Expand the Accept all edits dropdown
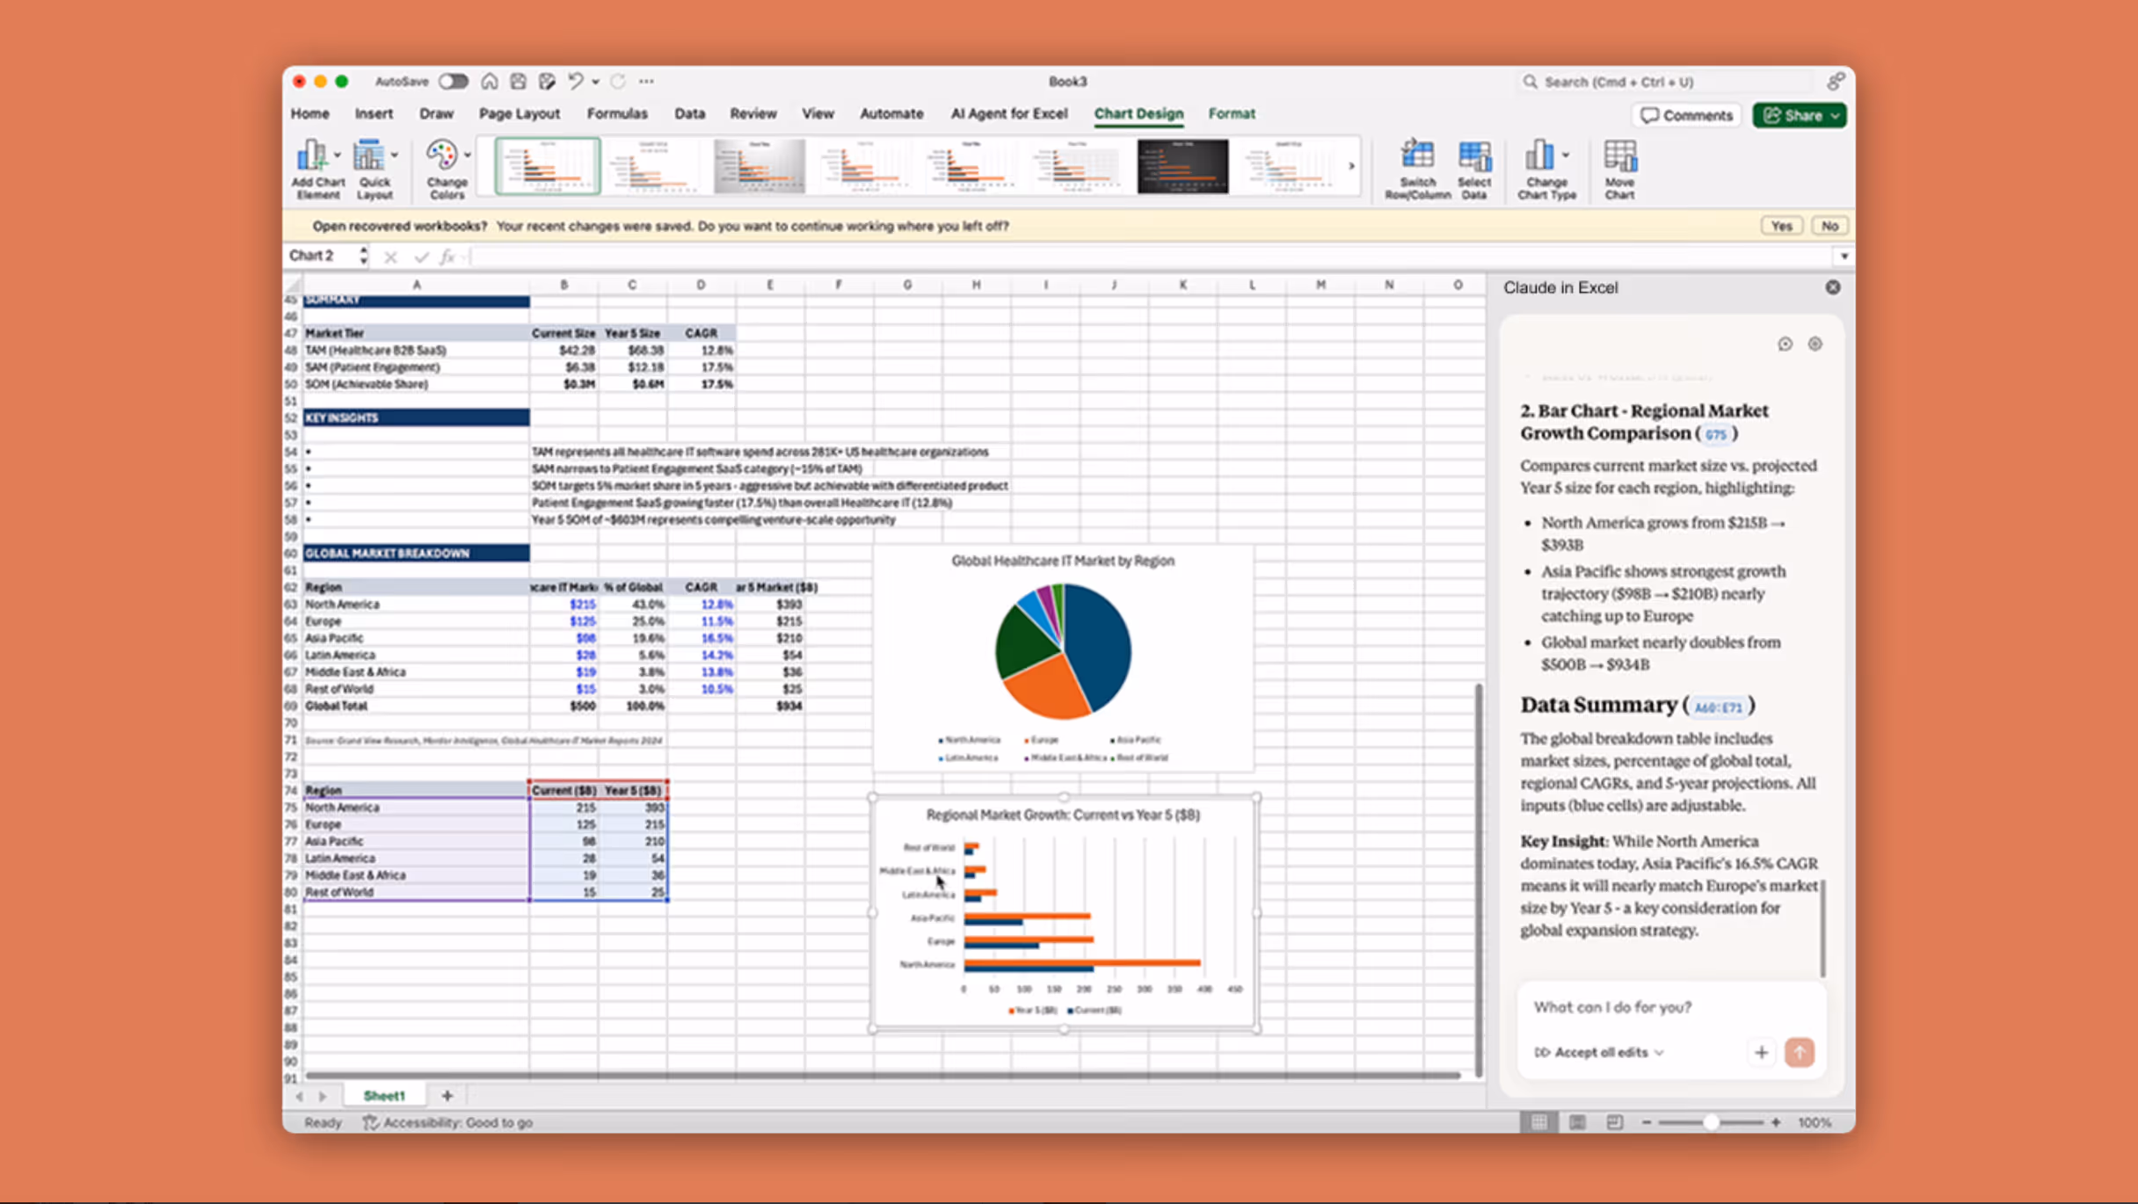 (1658, 1052)
